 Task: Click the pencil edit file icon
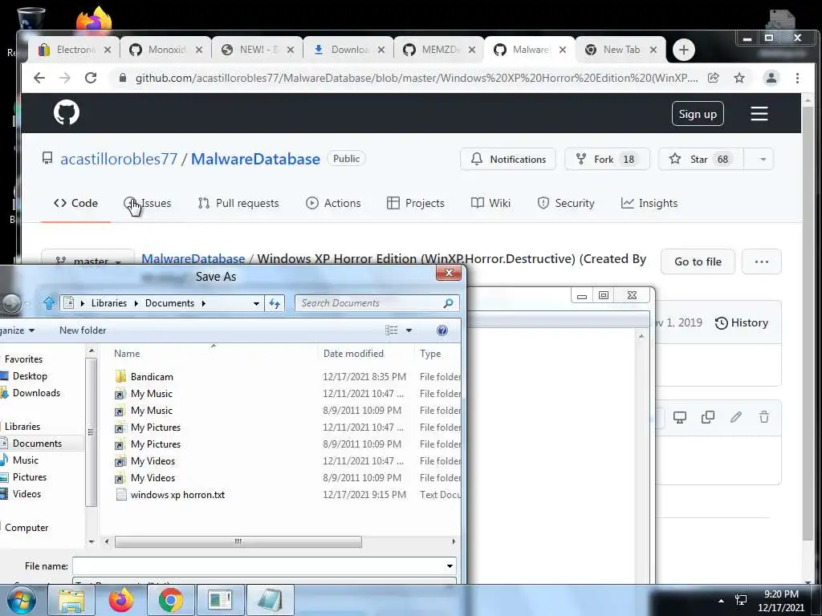click(736, 417)
